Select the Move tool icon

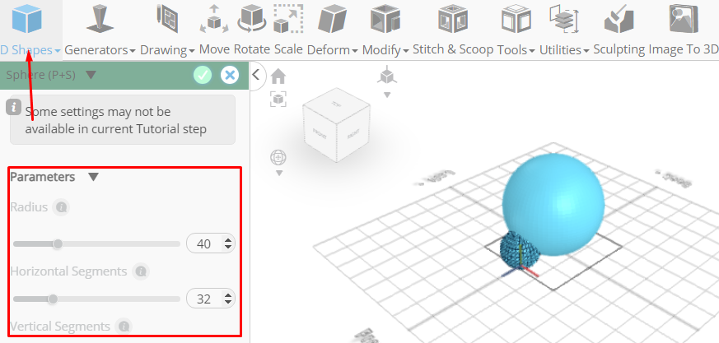tap(214, 18)
